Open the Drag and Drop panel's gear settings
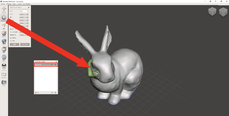The height and width of the screenshot is (116, 229). (28, 7)
